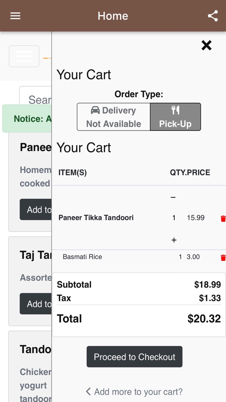
Task: Toggle the site navigation collapse button
Action: click(x=24, y=56)
